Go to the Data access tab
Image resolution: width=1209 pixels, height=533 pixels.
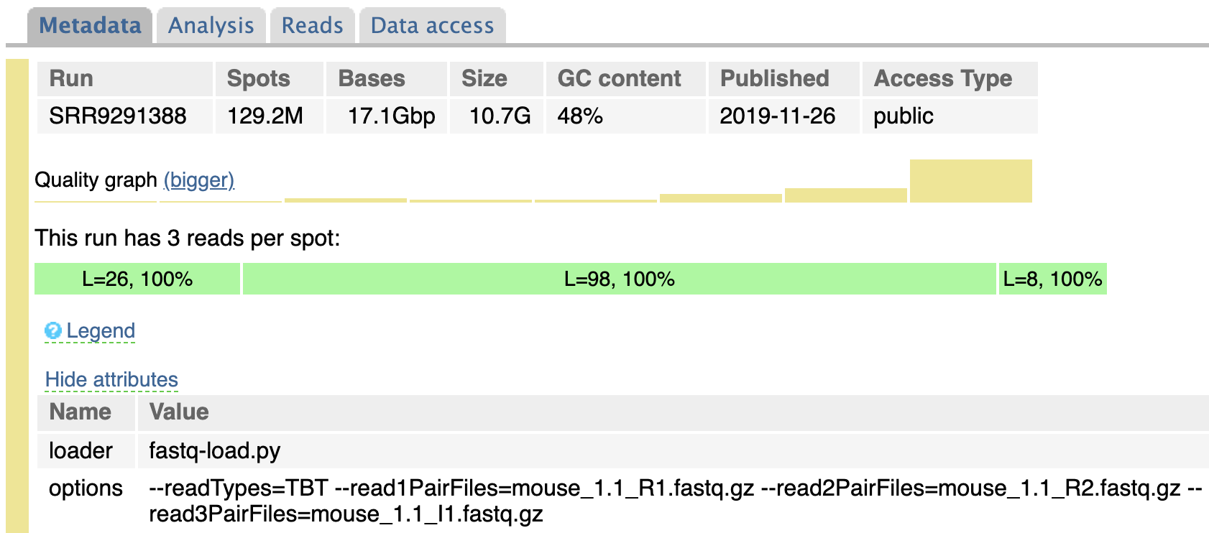(x=432, y=26)
